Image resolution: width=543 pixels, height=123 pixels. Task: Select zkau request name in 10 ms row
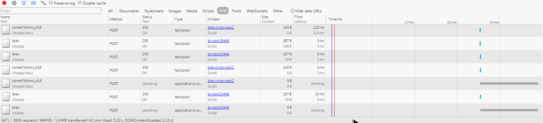[x=16, y=94]
